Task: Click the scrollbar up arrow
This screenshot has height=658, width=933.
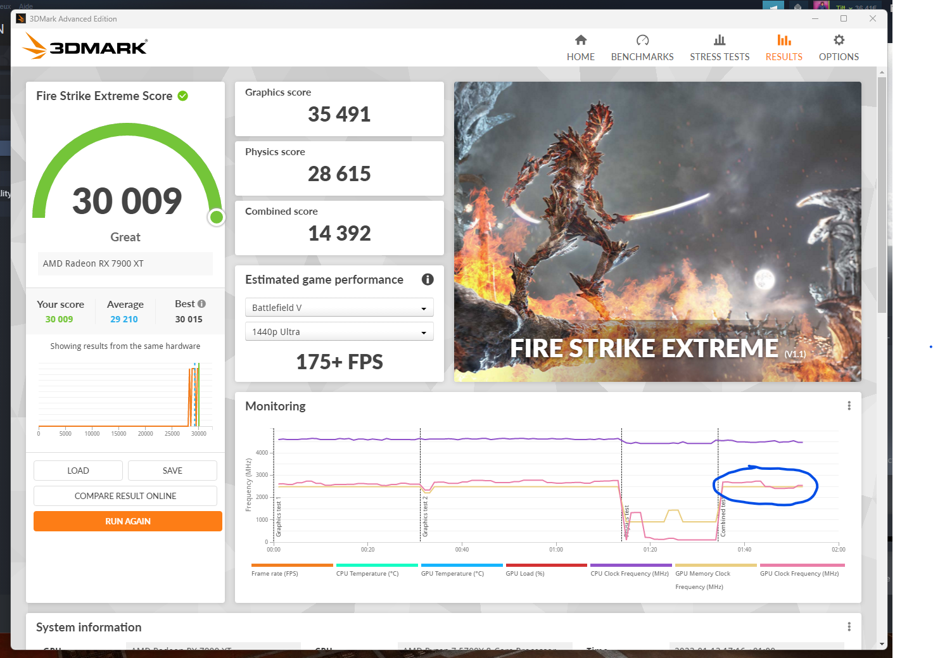Action: [882, 72]
